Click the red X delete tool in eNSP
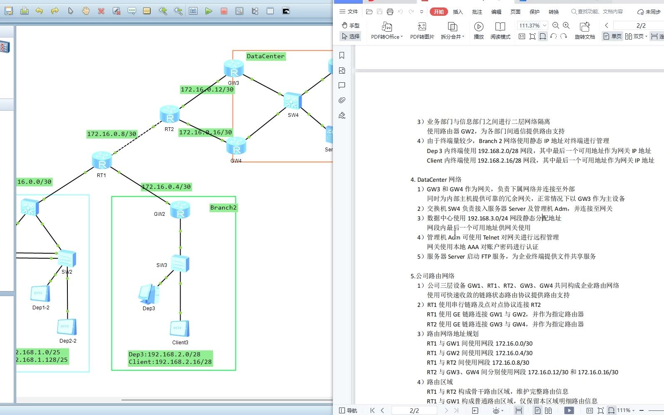The width and height of the screenshot is (664, 415). click(101, 11)
